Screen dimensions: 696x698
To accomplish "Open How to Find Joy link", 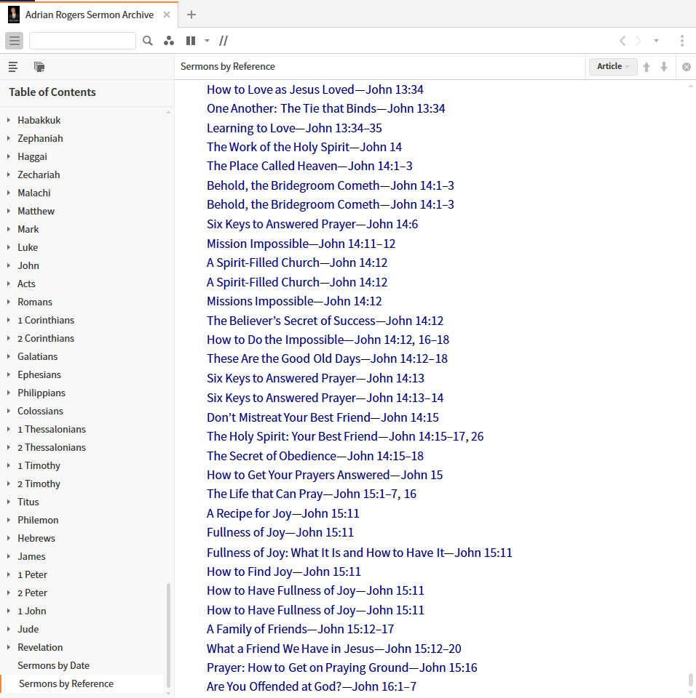I will coord(284,571).
